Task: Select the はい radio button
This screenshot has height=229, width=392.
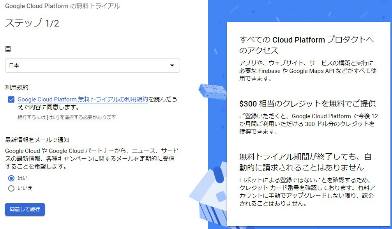Action: (11, 178)
